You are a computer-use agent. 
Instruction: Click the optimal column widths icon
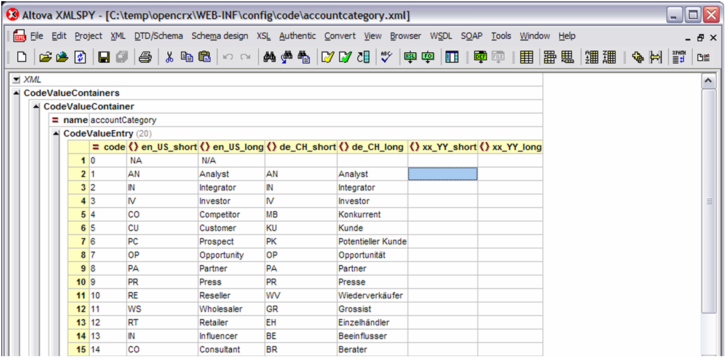[656, 57]
